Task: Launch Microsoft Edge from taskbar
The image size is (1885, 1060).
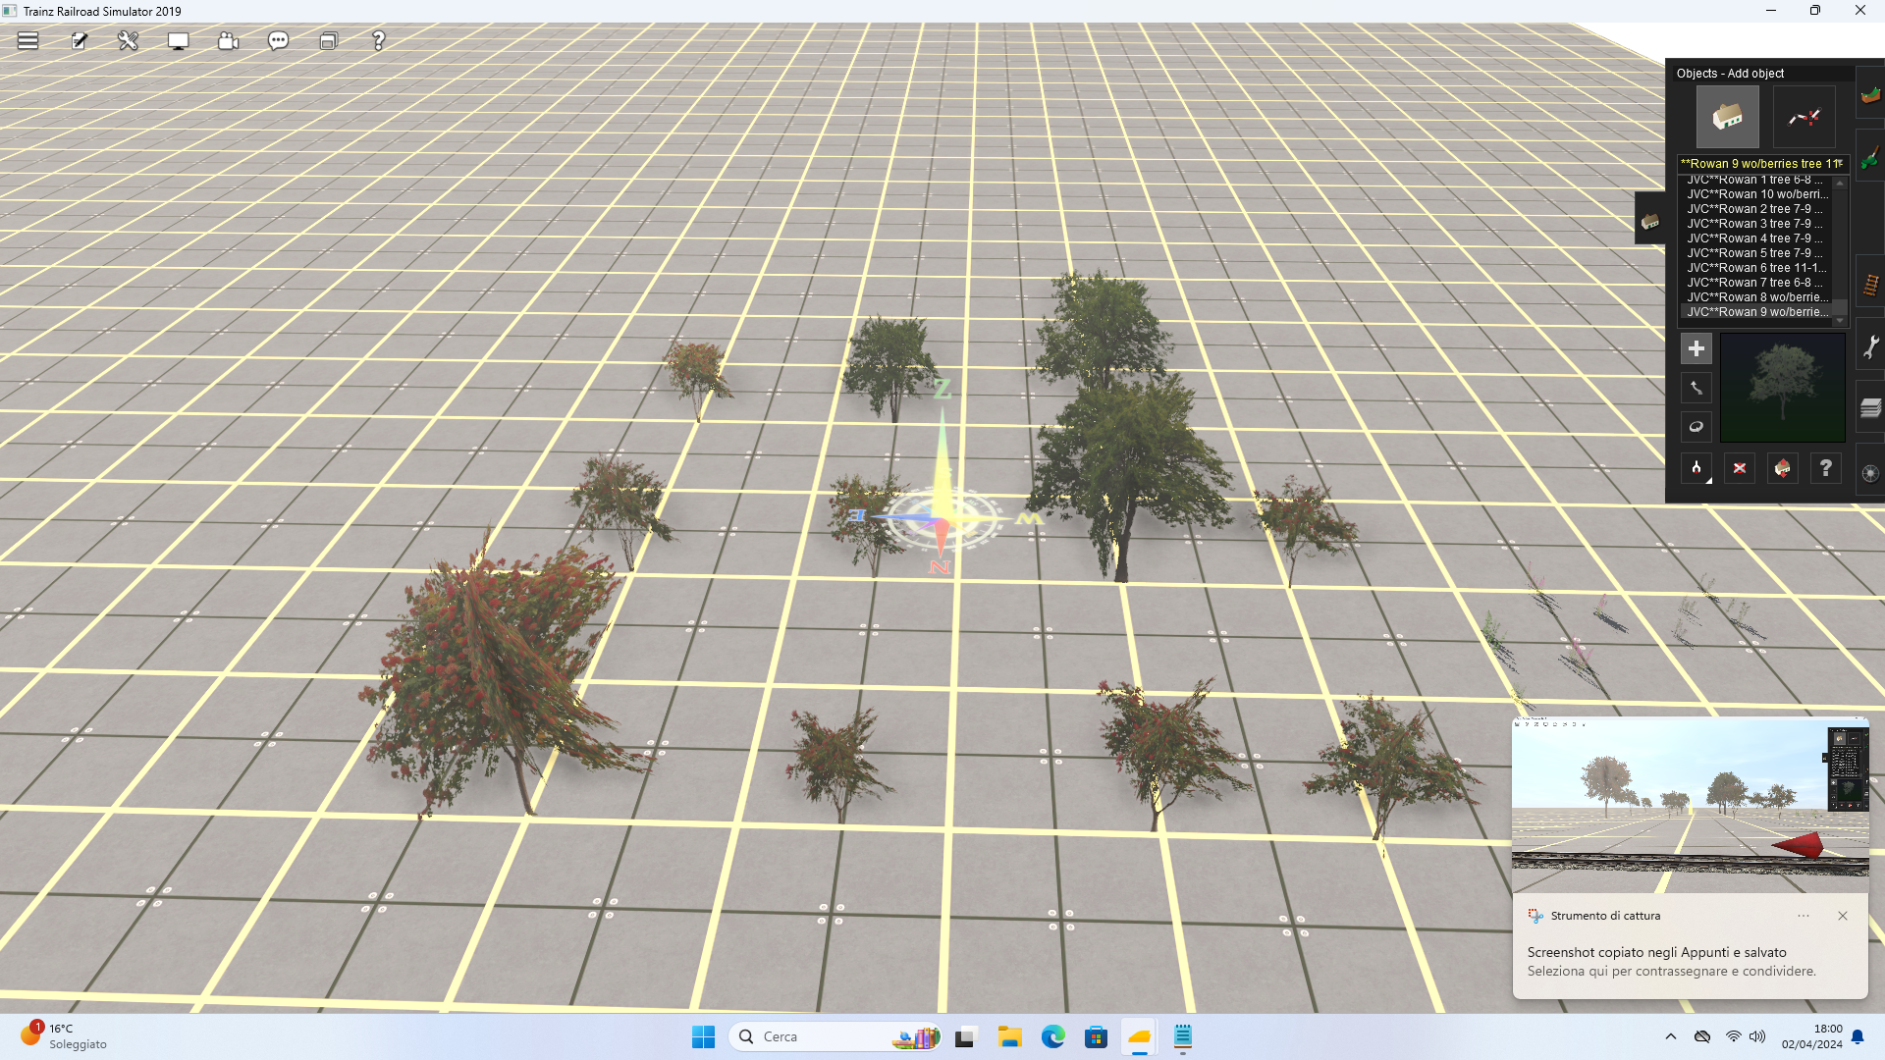Action: [x=1052, y=1036]
